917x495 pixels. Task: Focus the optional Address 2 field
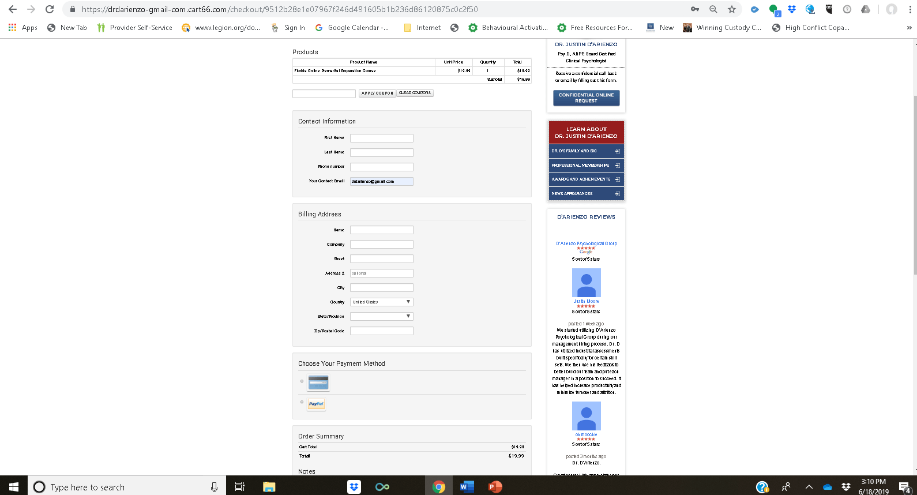[x=382, y=273]
